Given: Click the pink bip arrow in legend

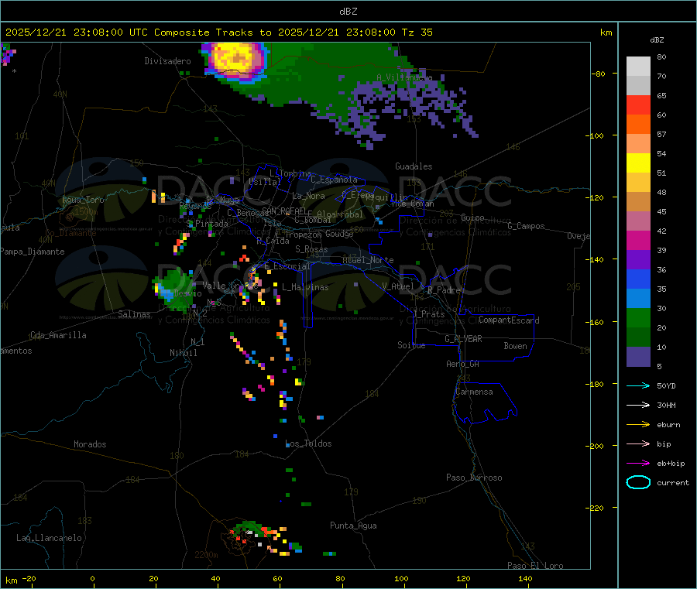Looking at the screenshot, I should (x=638, y=443).
